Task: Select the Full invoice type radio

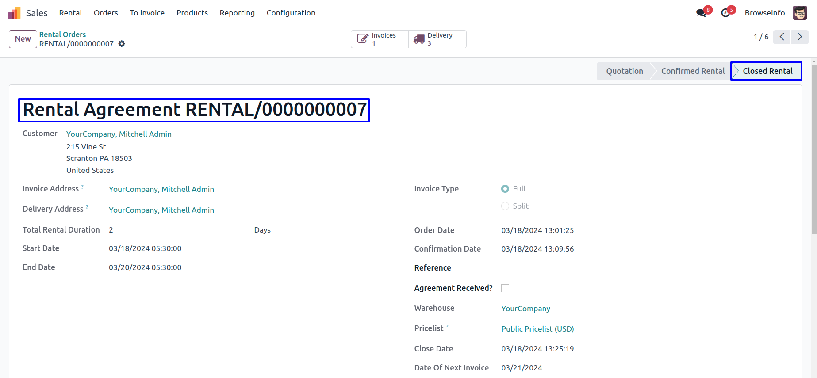Action: point(505,189)
